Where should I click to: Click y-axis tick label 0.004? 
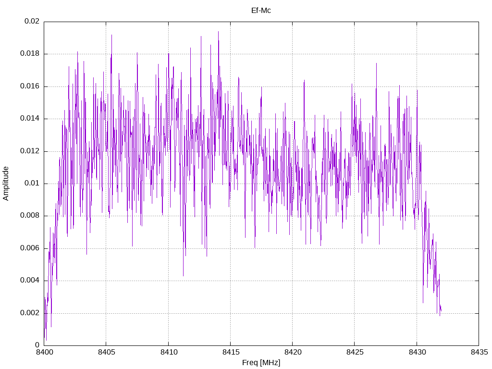(x=30, y=281)
